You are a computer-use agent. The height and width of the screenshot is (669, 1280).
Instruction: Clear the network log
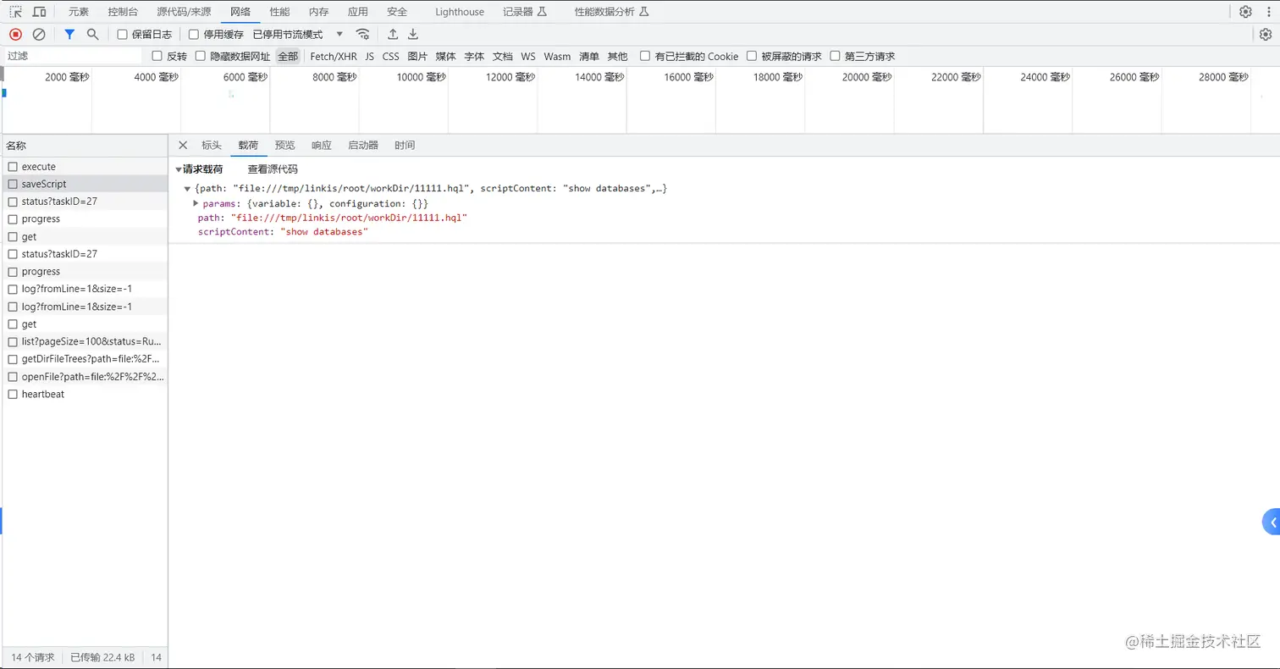(39, 35)
